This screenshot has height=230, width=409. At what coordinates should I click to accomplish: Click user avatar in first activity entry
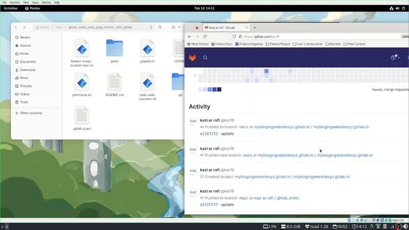point(193,121)
